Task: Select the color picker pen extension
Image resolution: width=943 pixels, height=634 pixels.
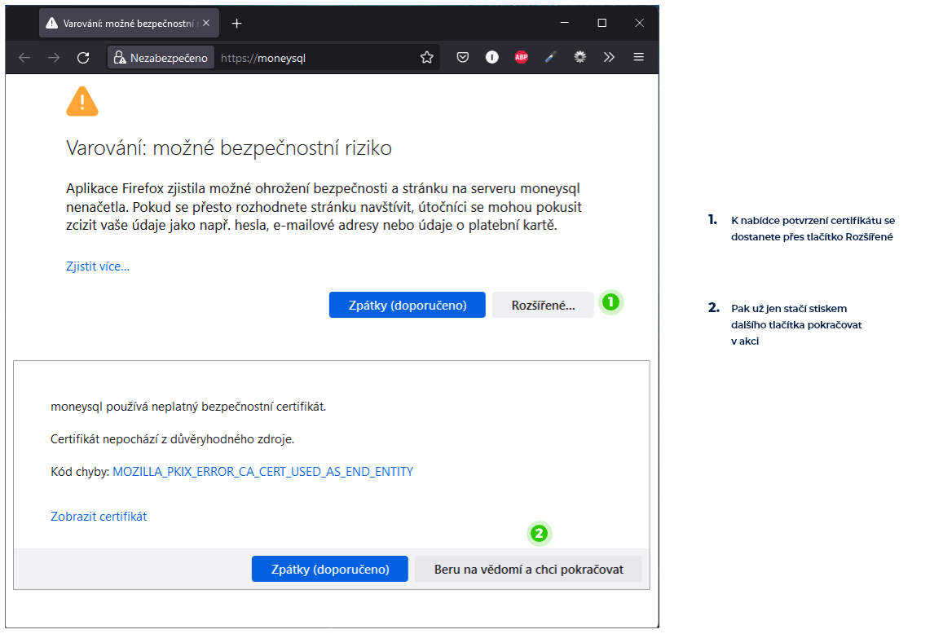Action: tap(551, 57)
